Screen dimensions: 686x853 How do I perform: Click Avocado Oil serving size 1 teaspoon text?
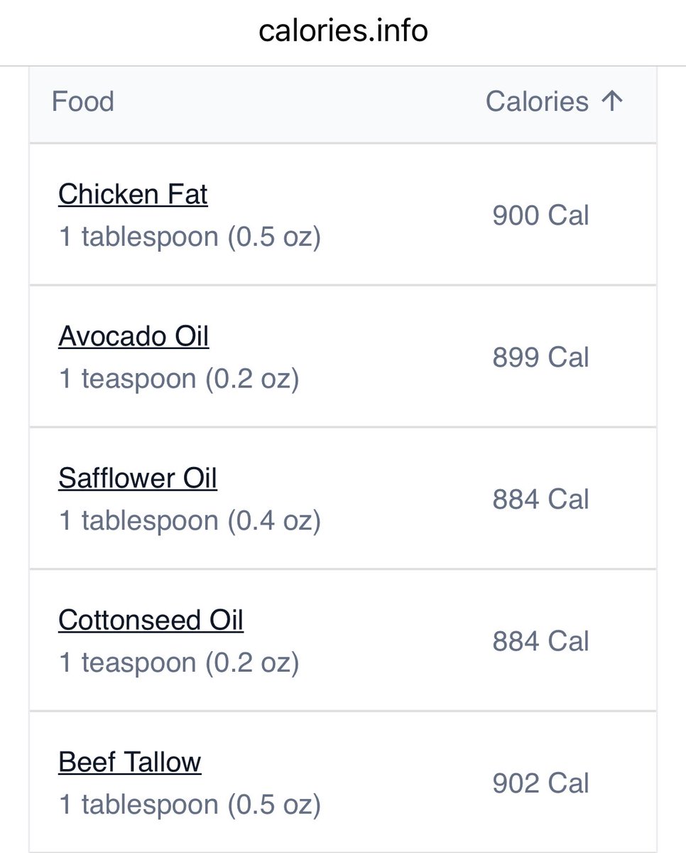pyautogui.click(x=129, y=379)
